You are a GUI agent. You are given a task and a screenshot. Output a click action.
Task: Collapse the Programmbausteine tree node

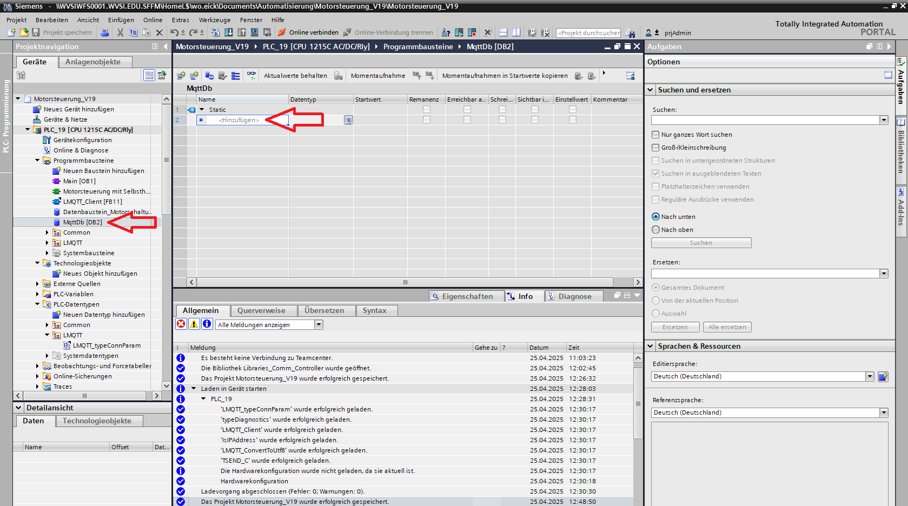click(37, 161)
